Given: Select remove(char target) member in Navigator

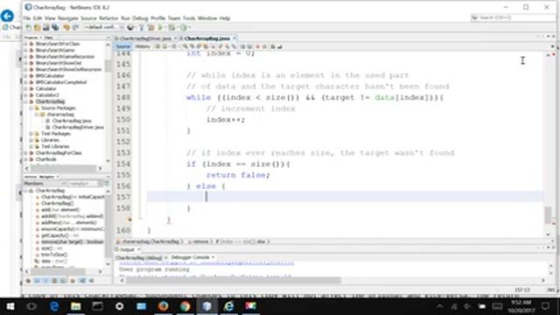Looking at the screenshot, I should [72, 241].
